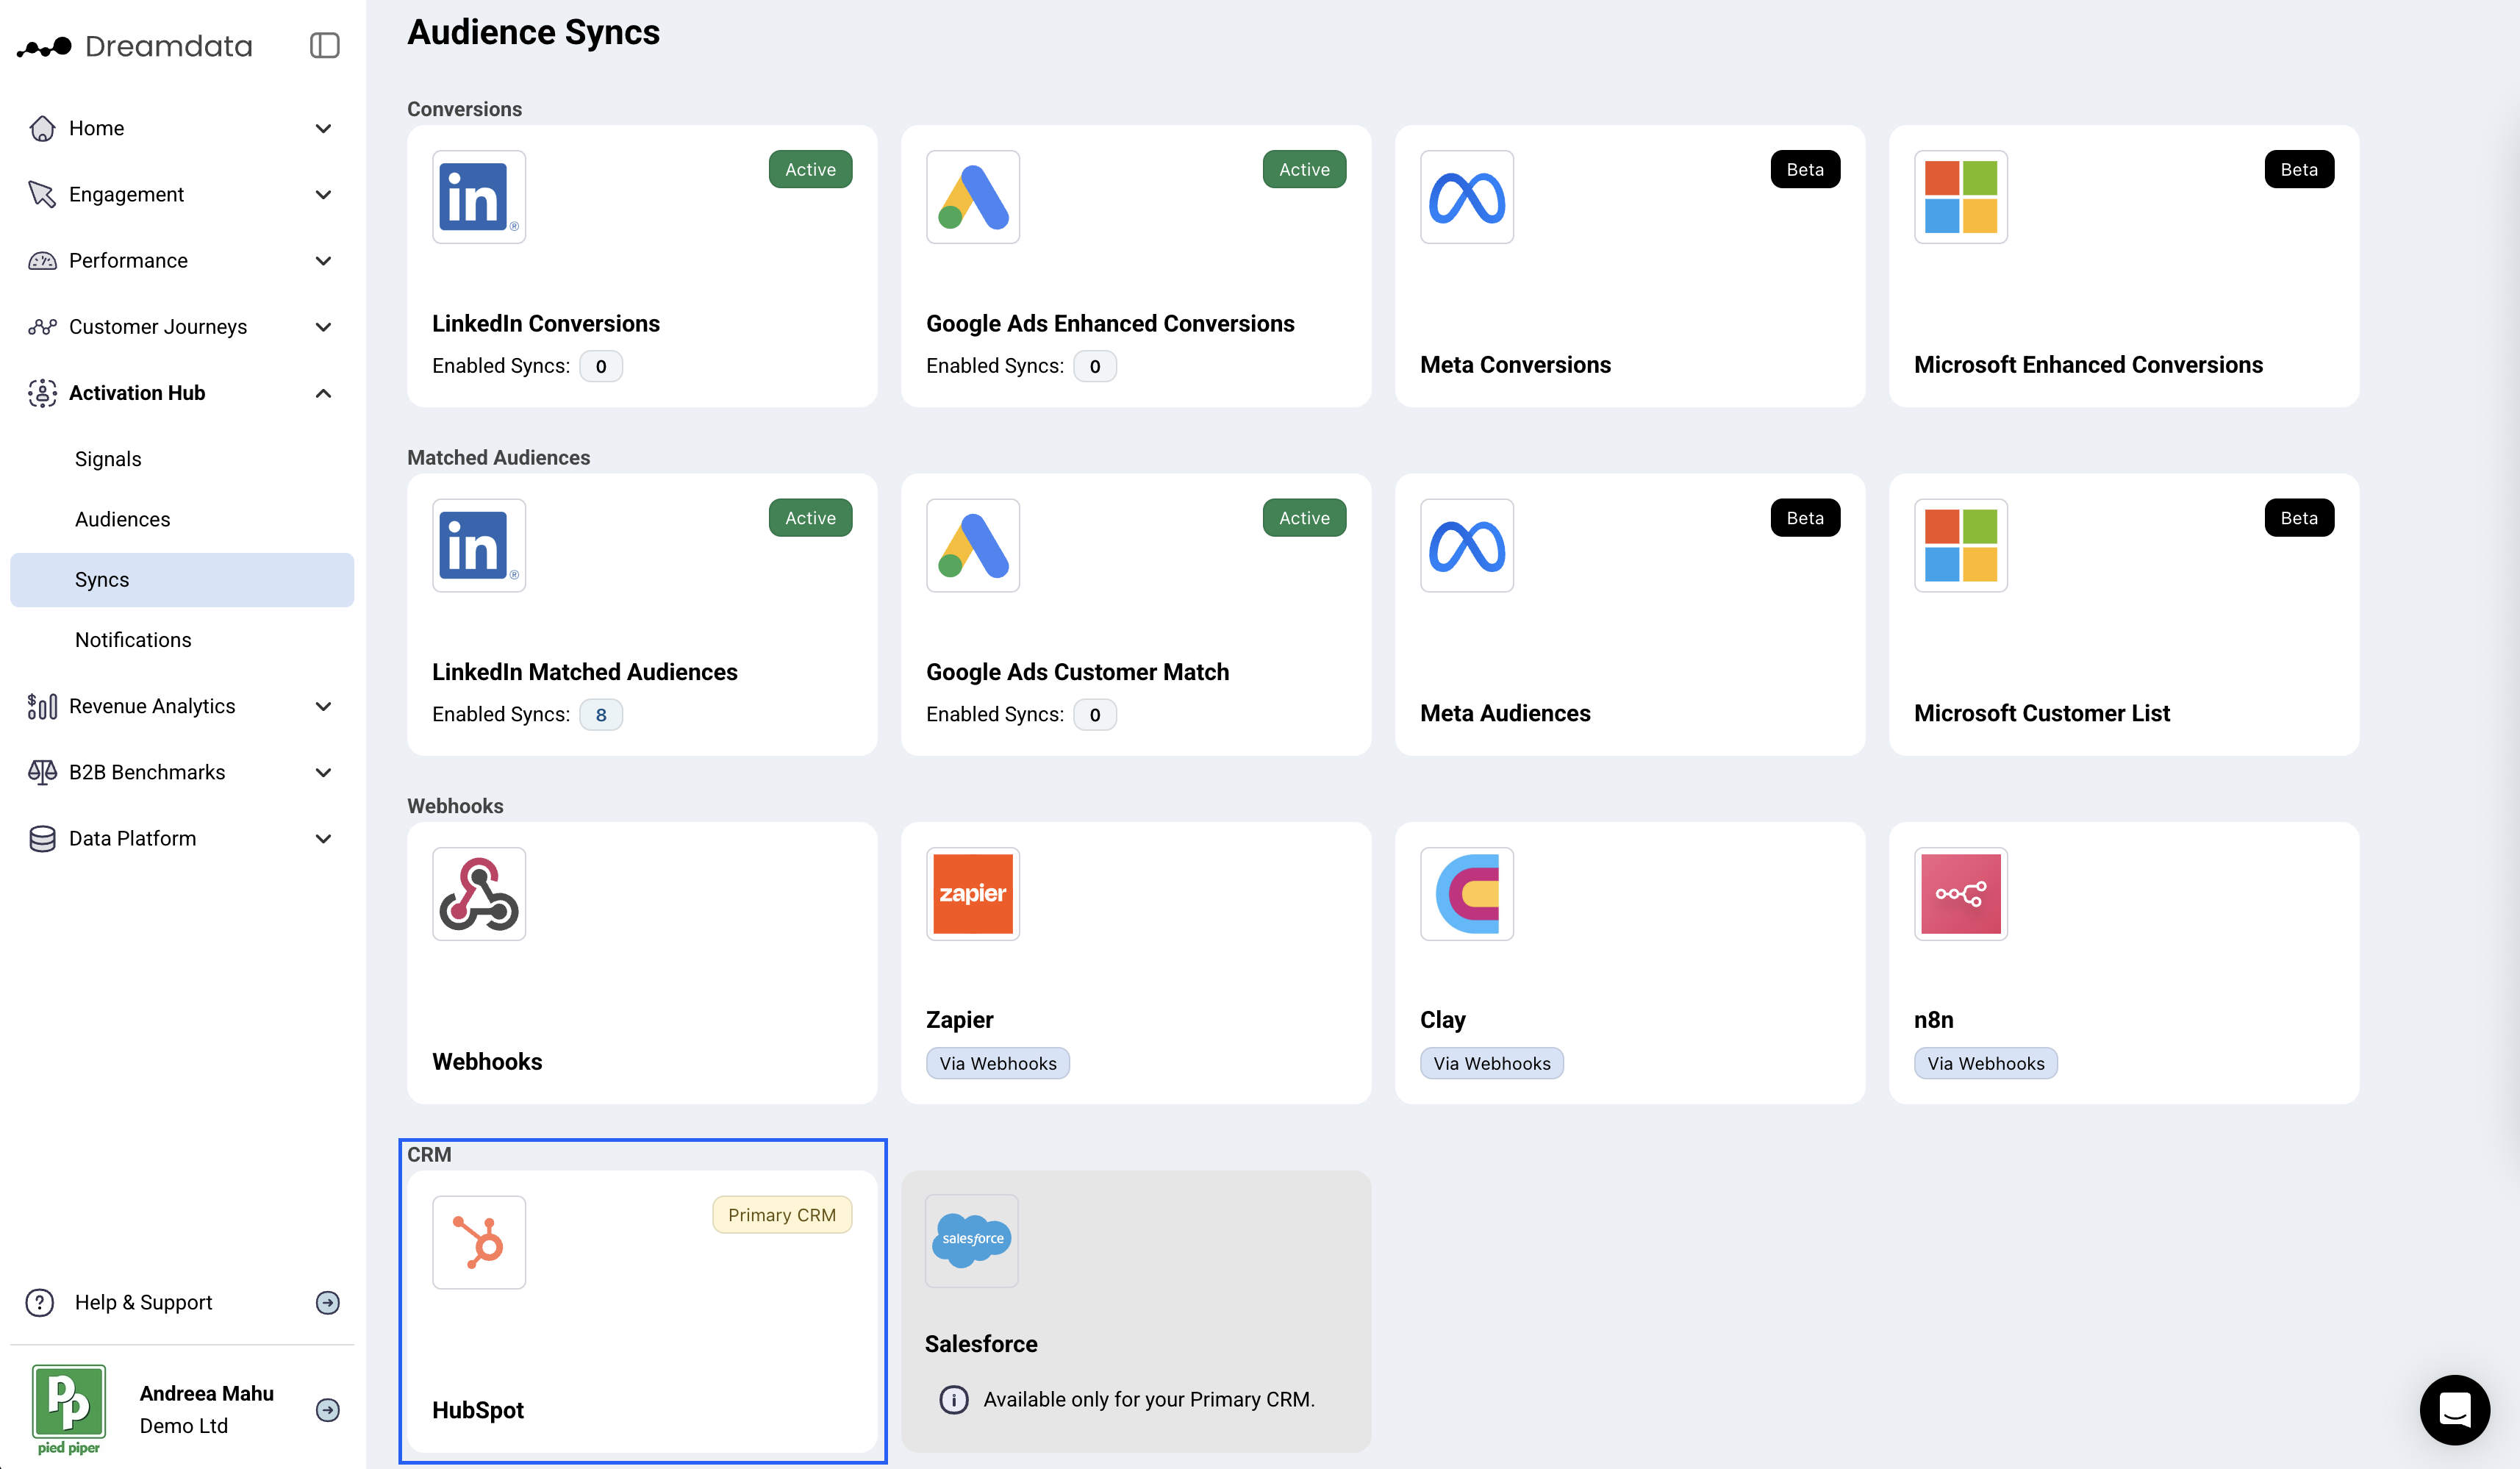
Task: Go to Audiences in sidebar
Action: 122,519
